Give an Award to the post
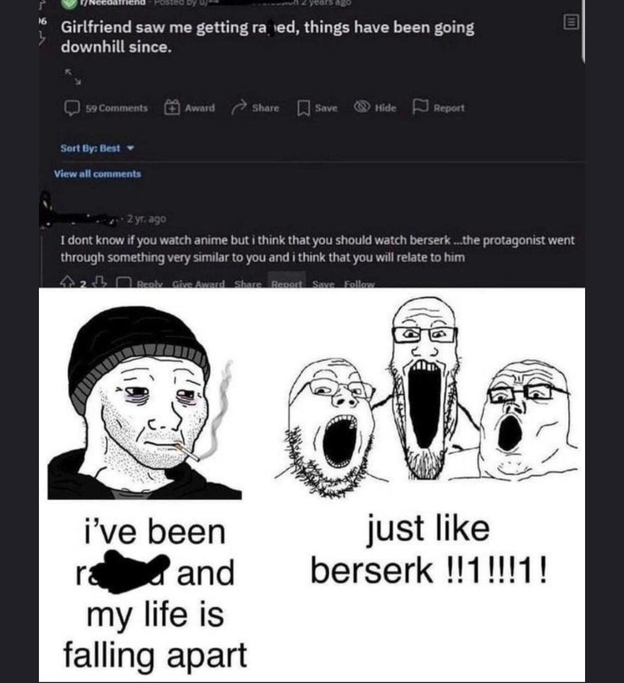624x683 pixels. tap(190, 108)
